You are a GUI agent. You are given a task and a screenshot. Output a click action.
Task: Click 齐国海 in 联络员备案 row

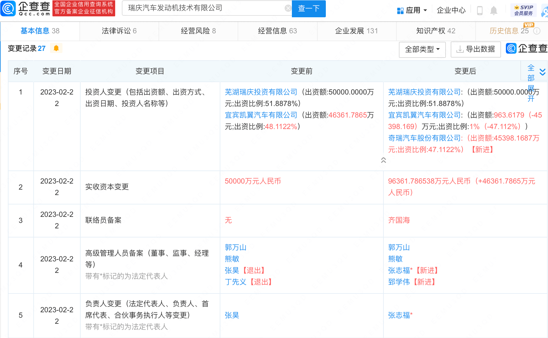(x=399, y=220)
